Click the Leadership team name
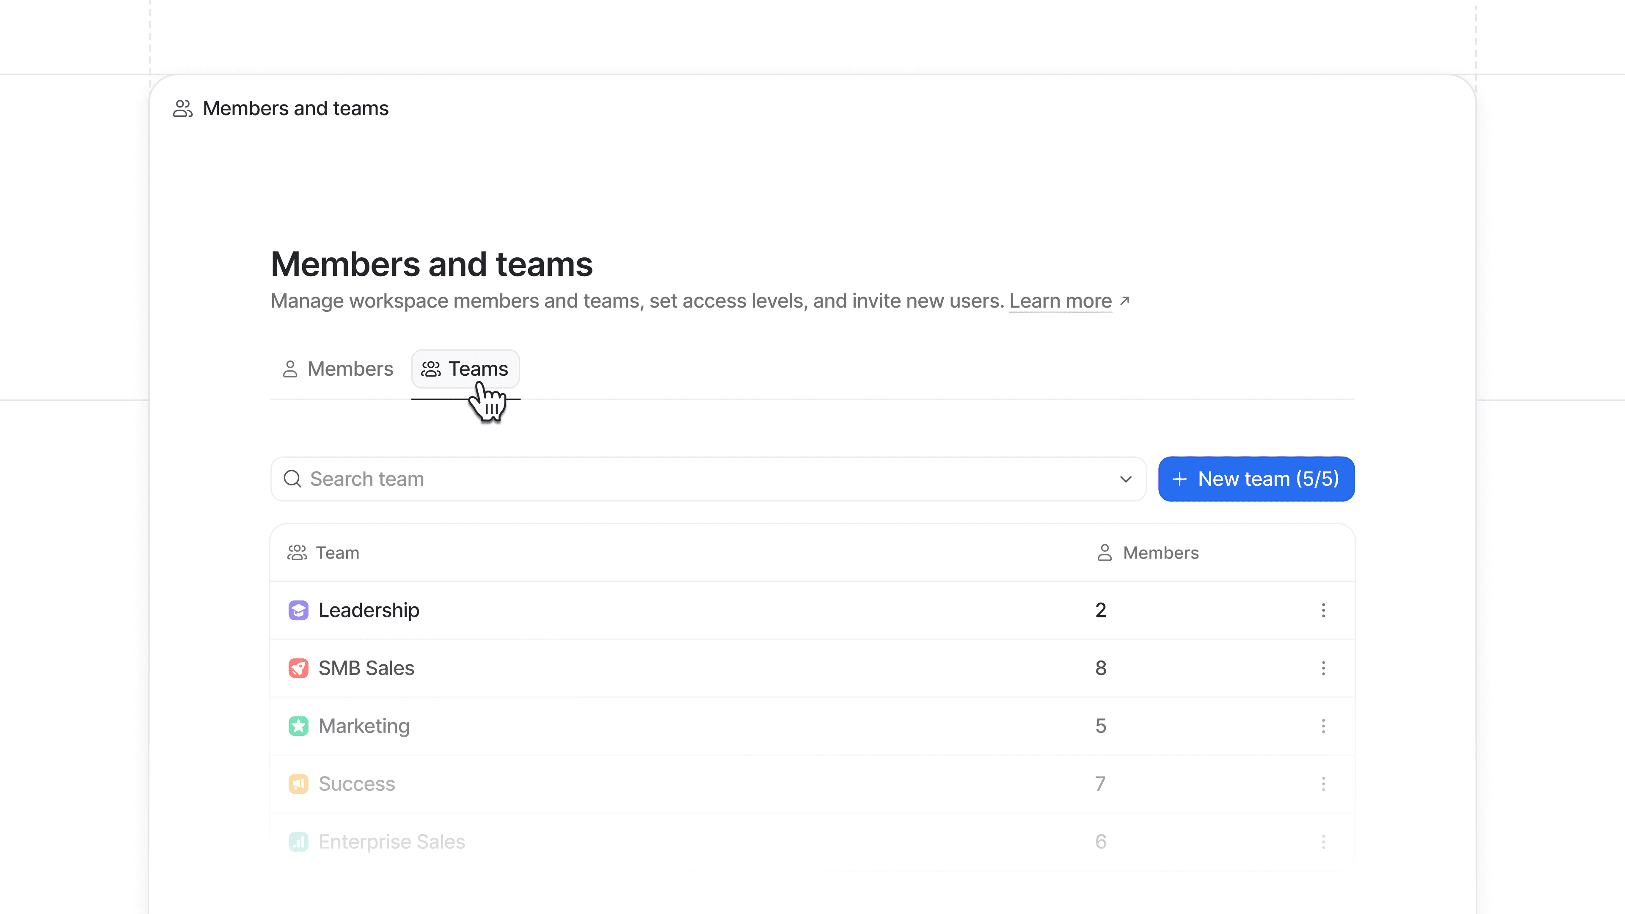This screenshot has width=1625, height=914. (369, 610)
